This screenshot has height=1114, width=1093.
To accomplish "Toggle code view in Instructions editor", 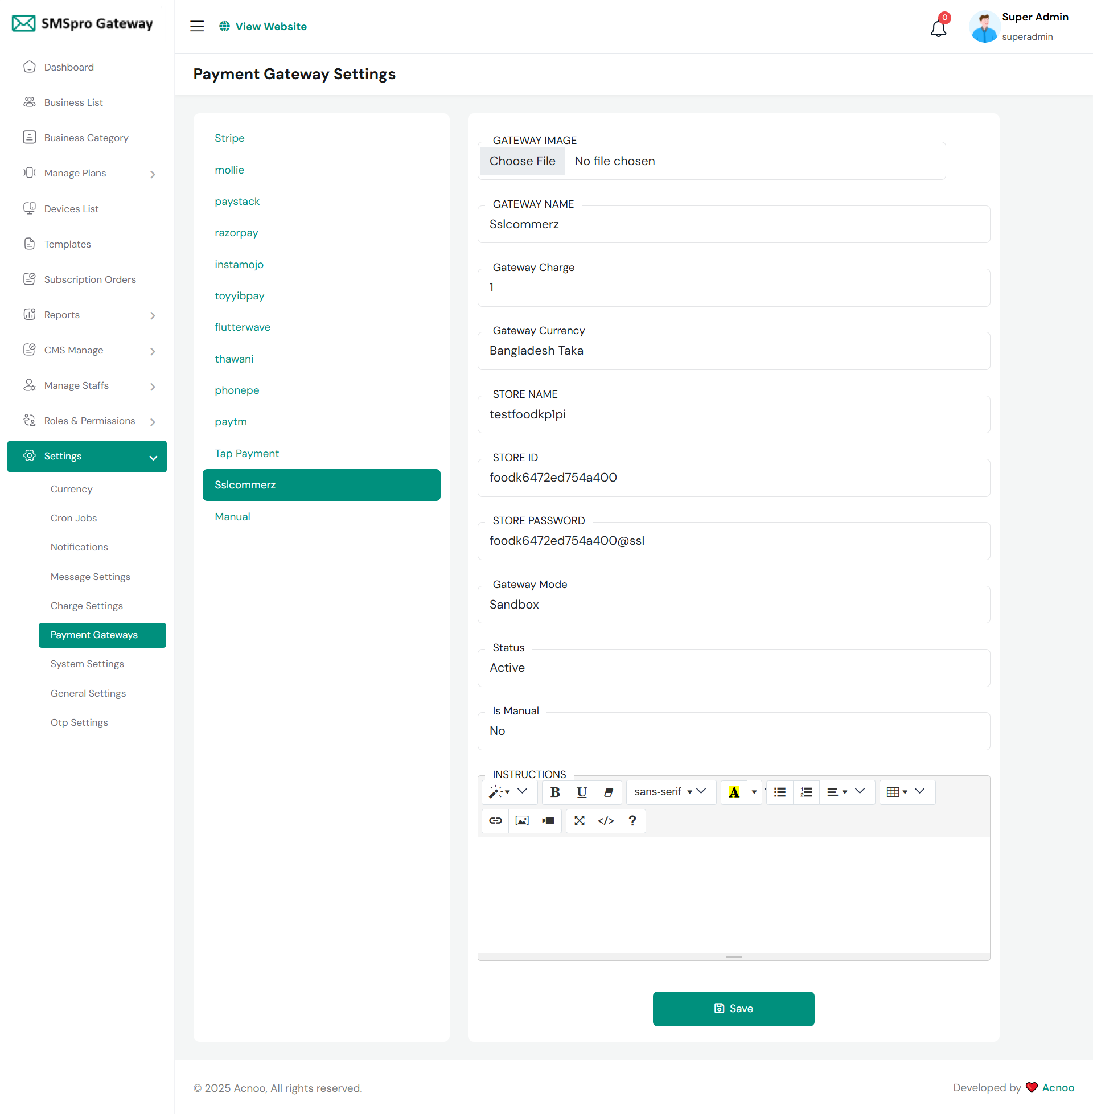I will [x=606, y=821].
